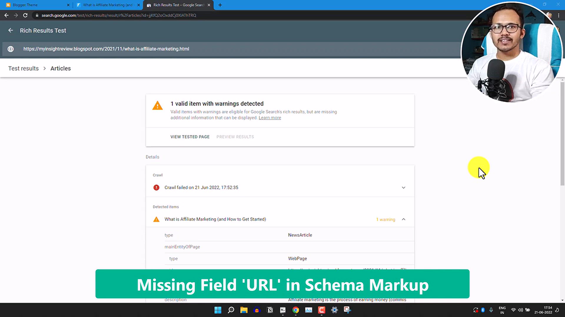Open a new browser tab

coord(220,5)
